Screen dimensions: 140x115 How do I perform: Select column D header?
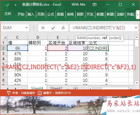pyautogui.click(x=38, y=37)
